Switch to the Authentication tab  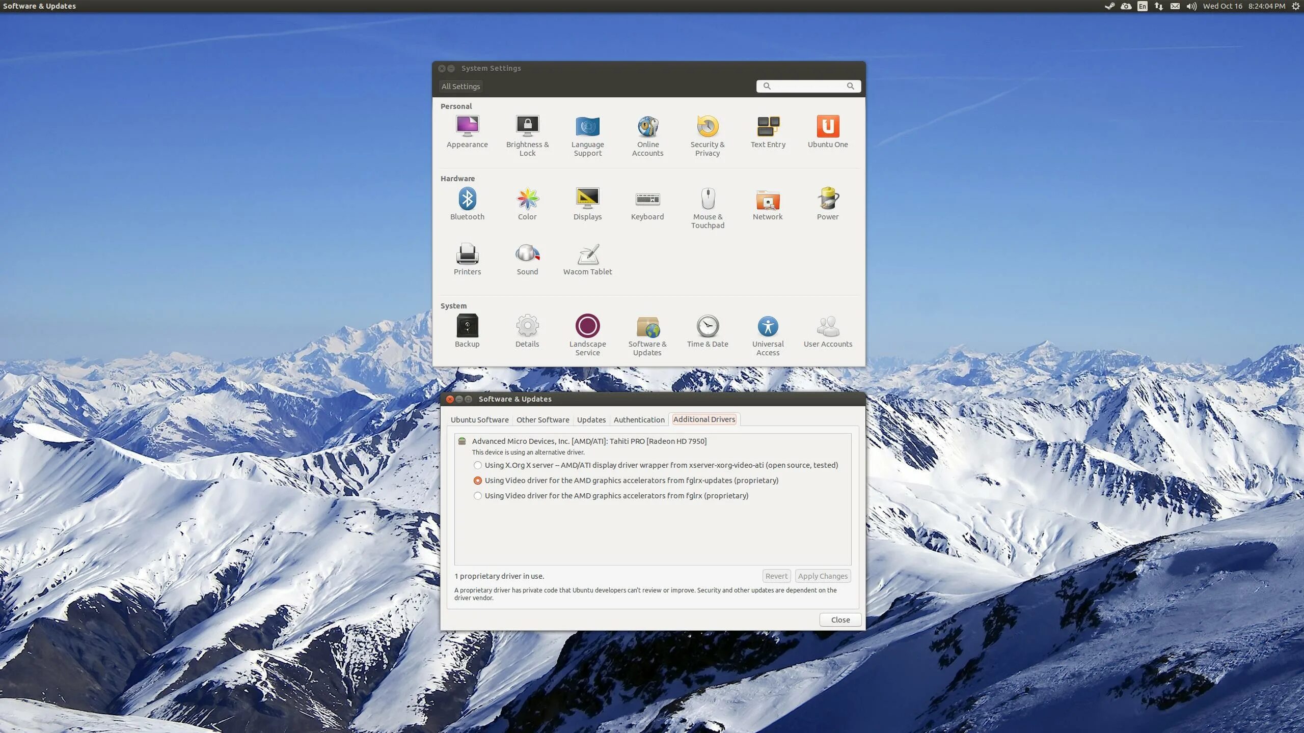(x=639, y=420)
